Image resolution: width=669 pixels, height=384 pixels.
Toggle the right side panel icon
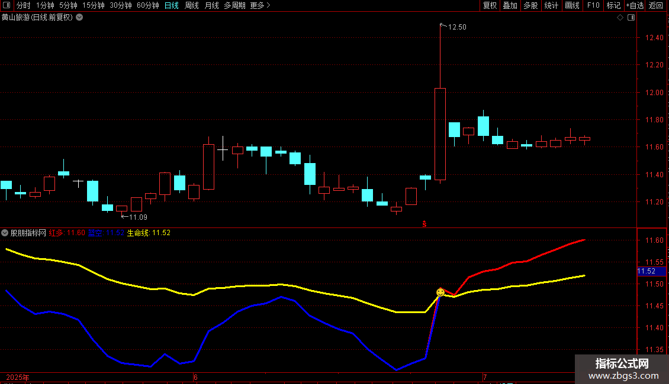(631, 18)
